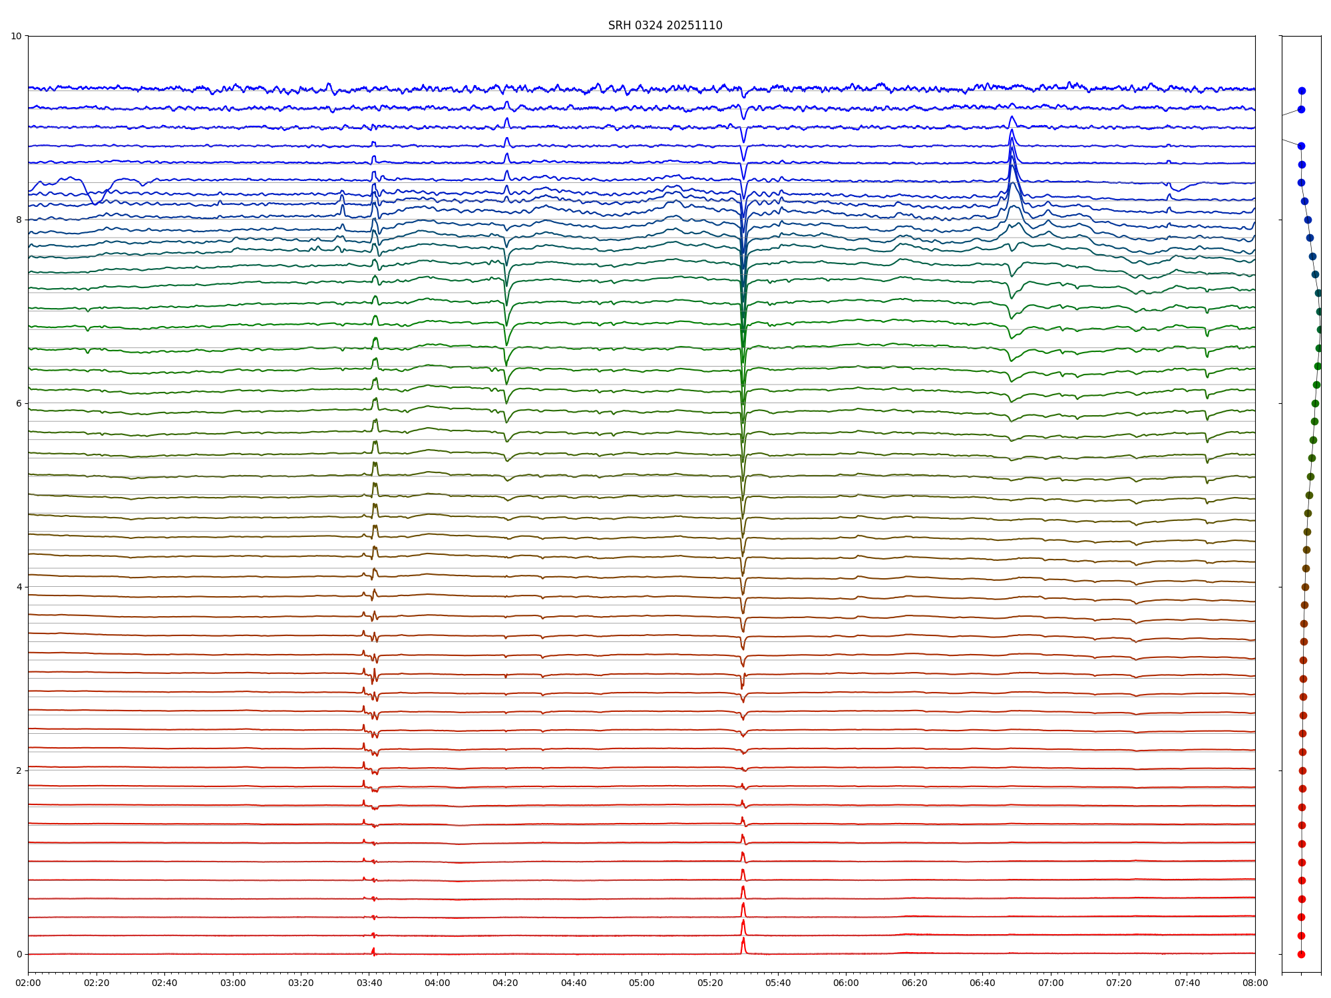Click the 05:00 time axis label
Image resolution: width=1331 pixels, height=998 pixels.
pos(642,983)
